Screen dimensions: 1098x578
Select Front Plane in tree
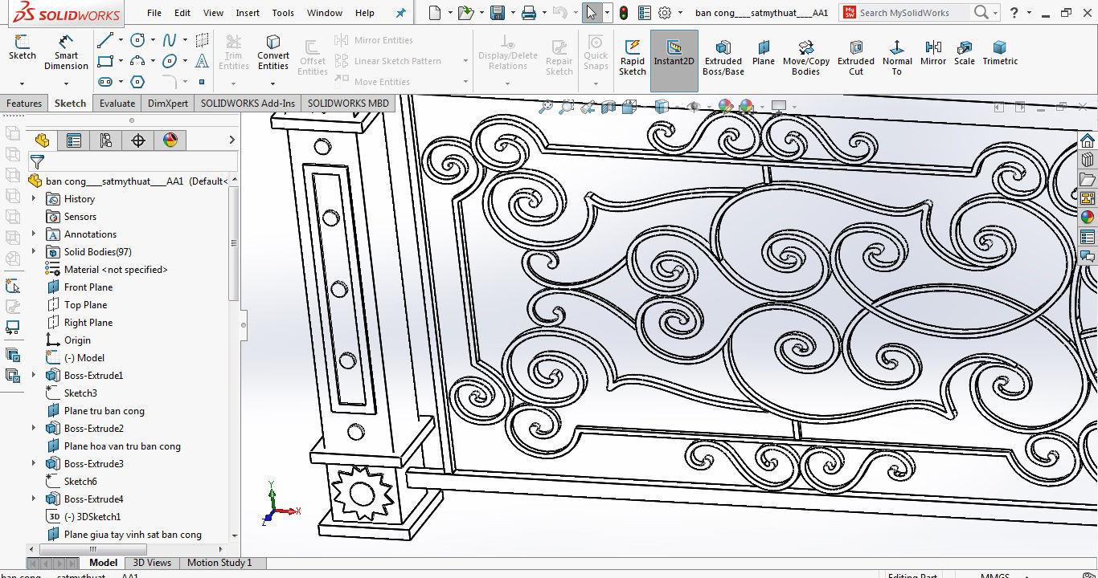pos(88,287)
